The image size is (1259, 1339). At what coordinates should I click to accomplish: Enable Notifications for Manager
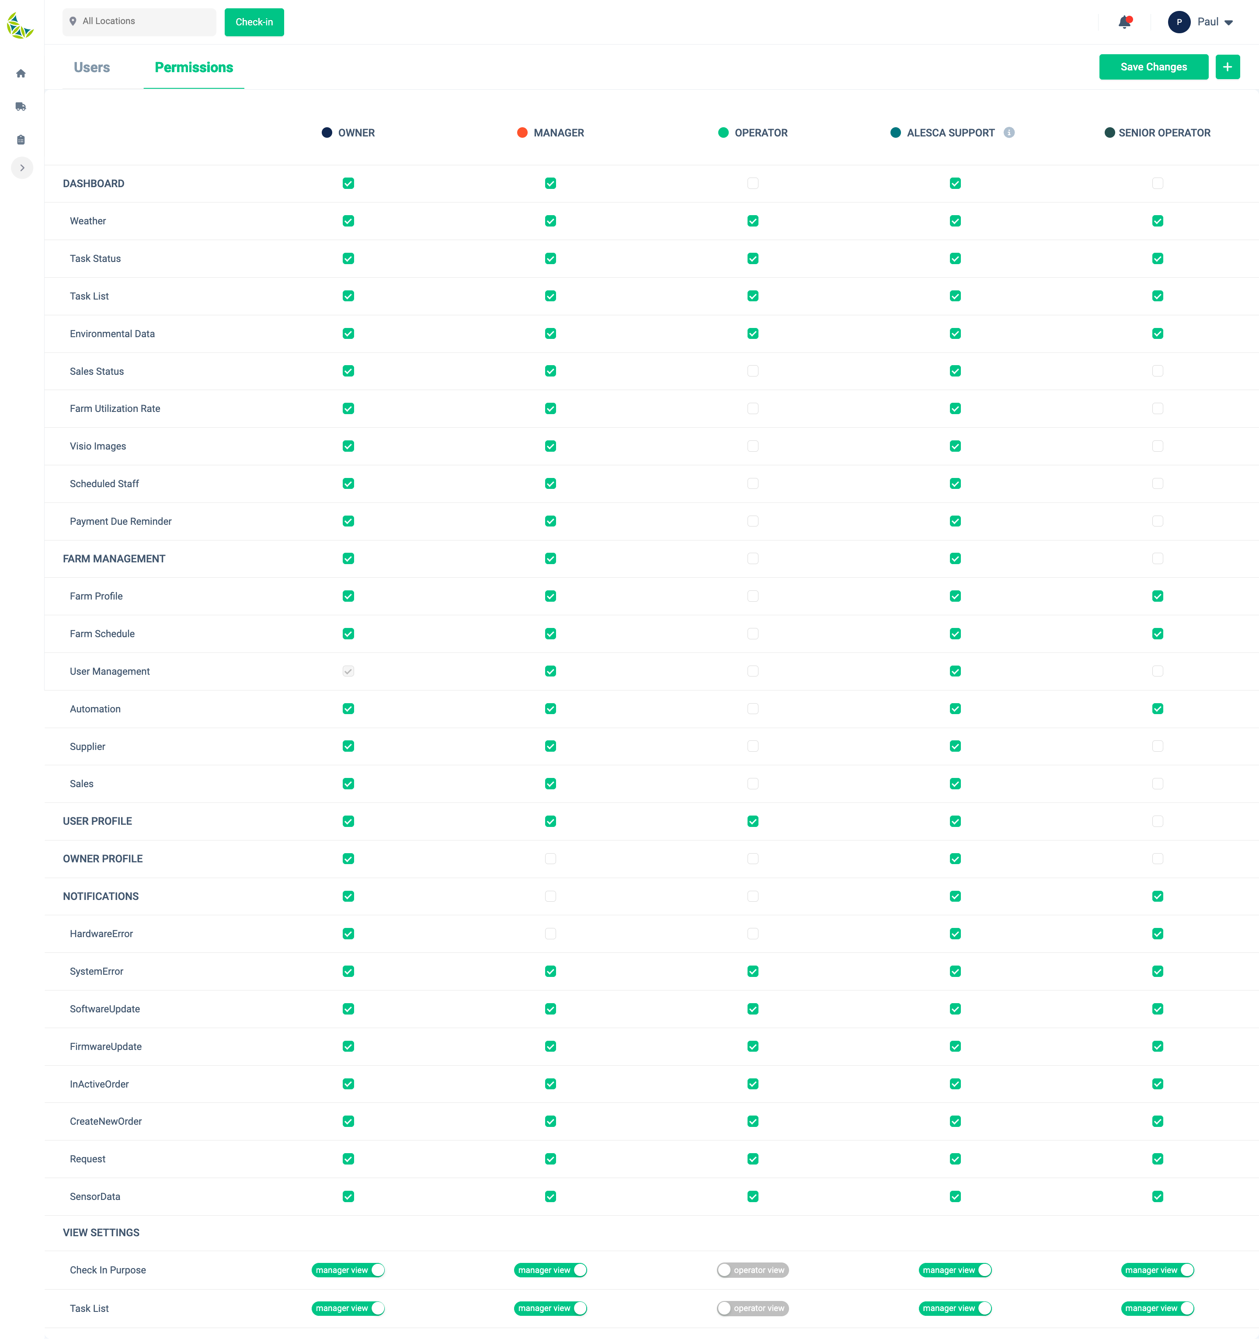click(551, 896)
